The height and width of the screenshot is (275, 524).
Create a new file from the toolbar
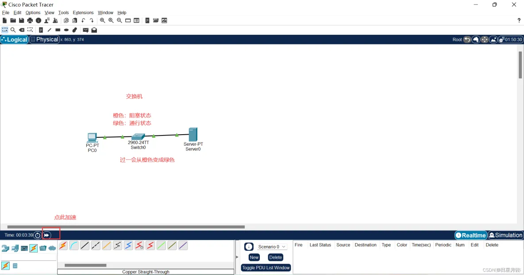click(x=5, y=21)
